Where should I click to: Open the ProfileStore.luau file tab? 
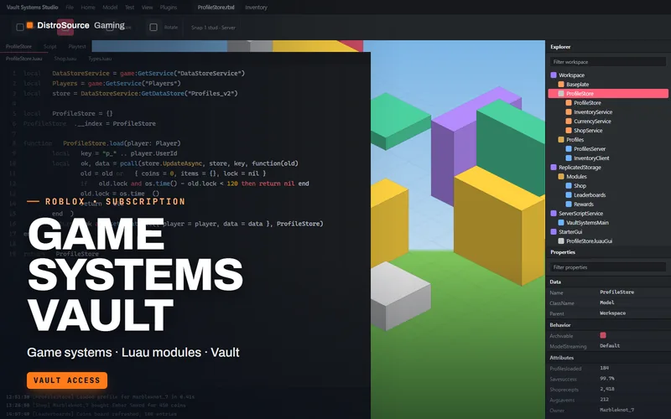(x=24, y=59)
